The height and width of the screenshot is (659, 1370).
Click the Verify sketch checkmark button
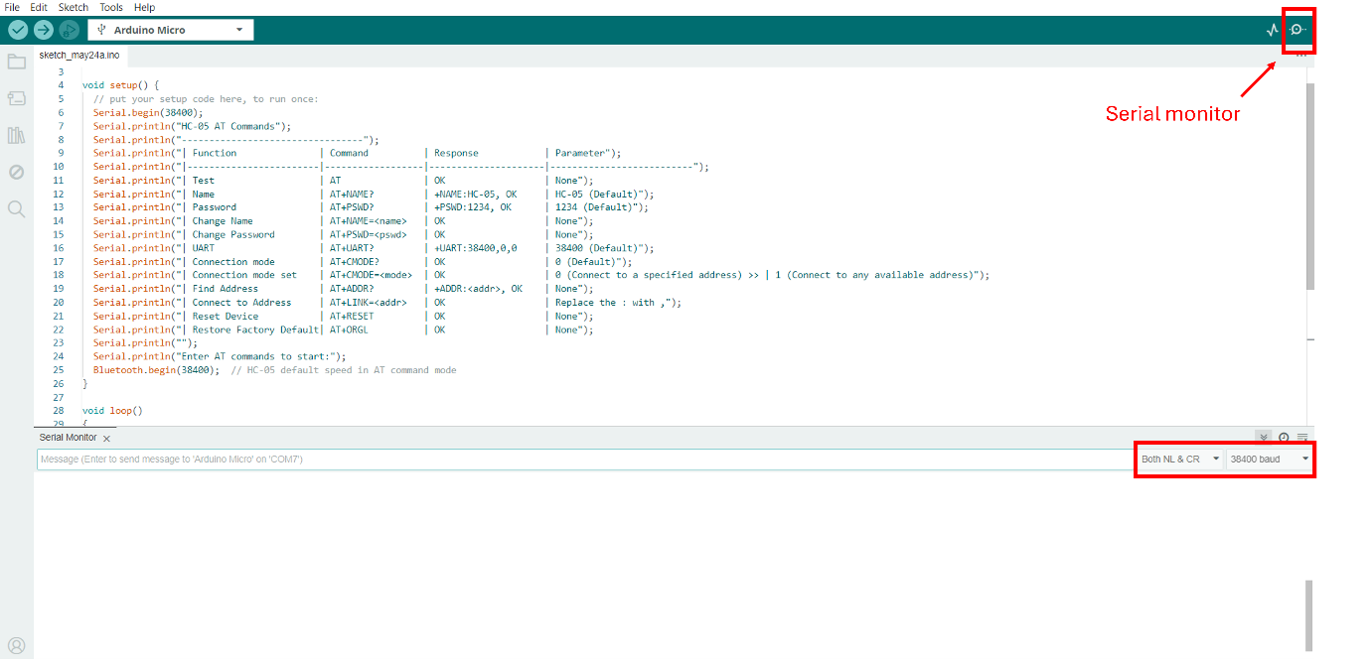click(18, 30)
